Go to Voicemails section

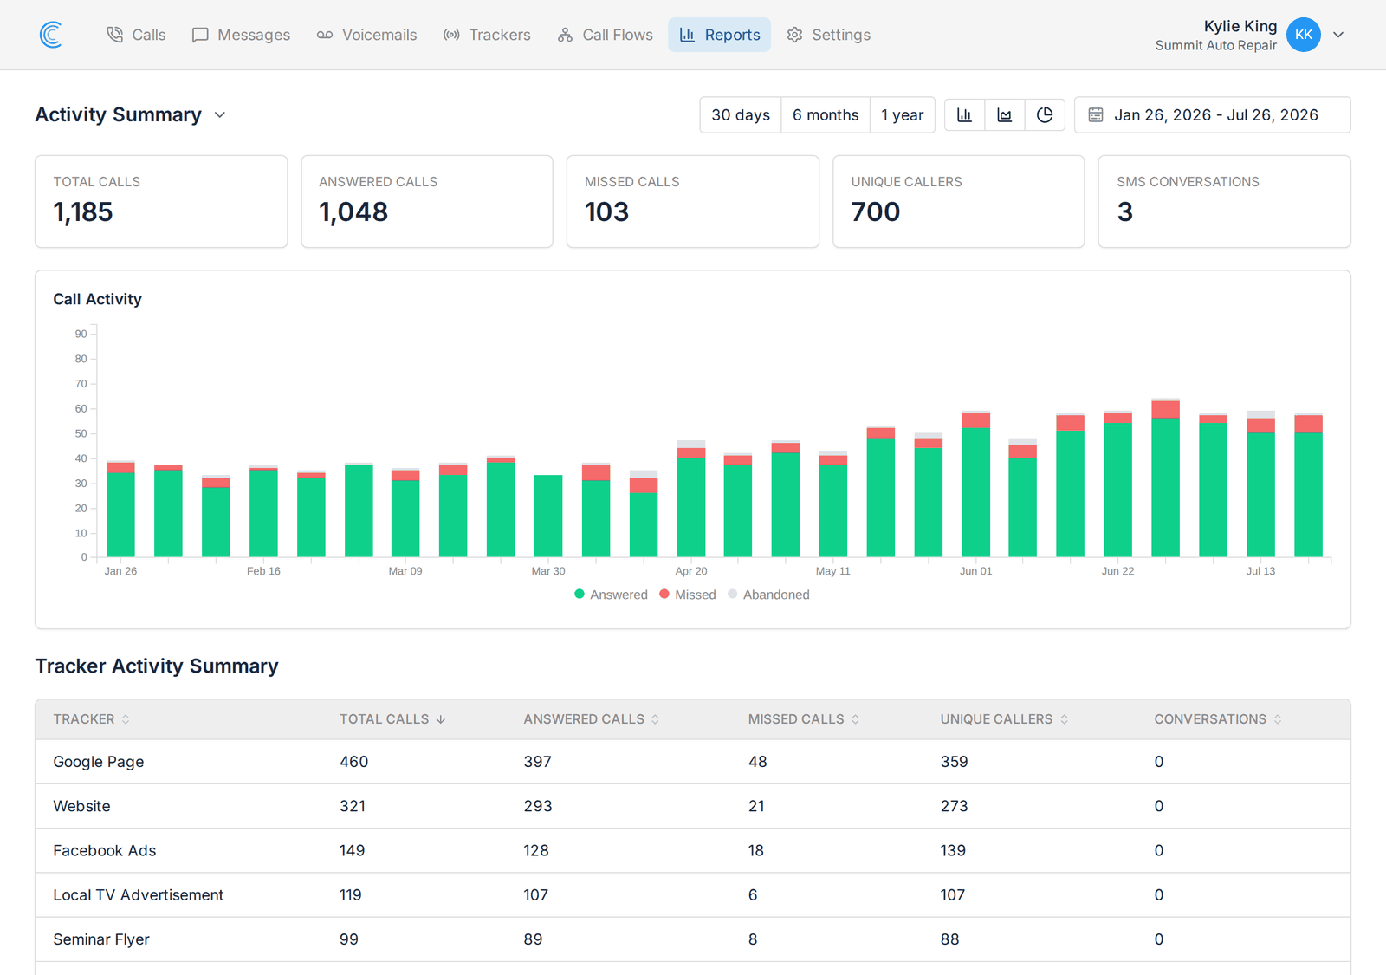tap(366, 35)
